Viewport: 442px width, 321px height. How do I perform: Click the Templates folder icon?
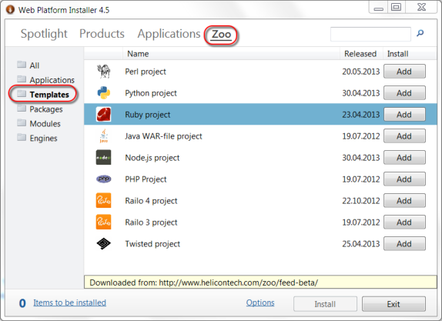click(22, 94)
